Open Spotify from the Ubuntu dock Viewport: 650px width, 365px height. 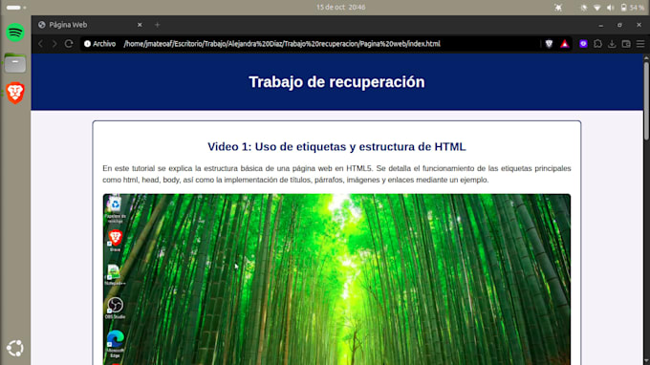point(15,32)
